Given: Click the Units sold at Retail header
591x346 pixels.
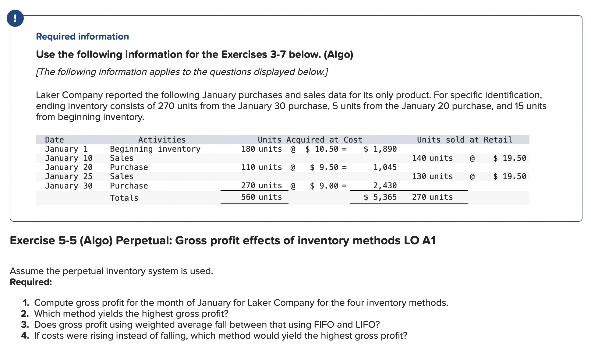Looking at the screenshot, I should [x=464, y=140].
